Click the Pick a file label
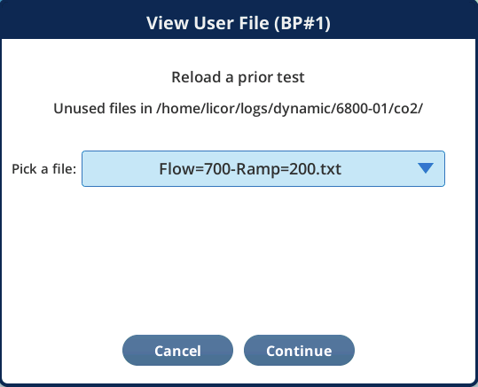The height and width of the screenshot is (387, 478). point(44,168)
